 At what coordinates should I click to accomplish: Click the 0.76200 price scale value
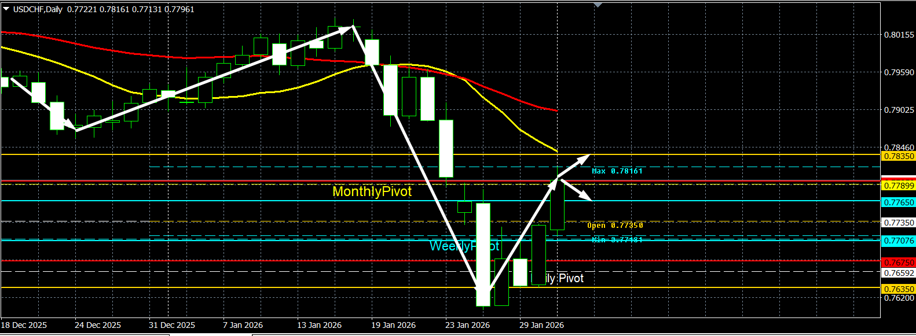[x=899, y=298]
